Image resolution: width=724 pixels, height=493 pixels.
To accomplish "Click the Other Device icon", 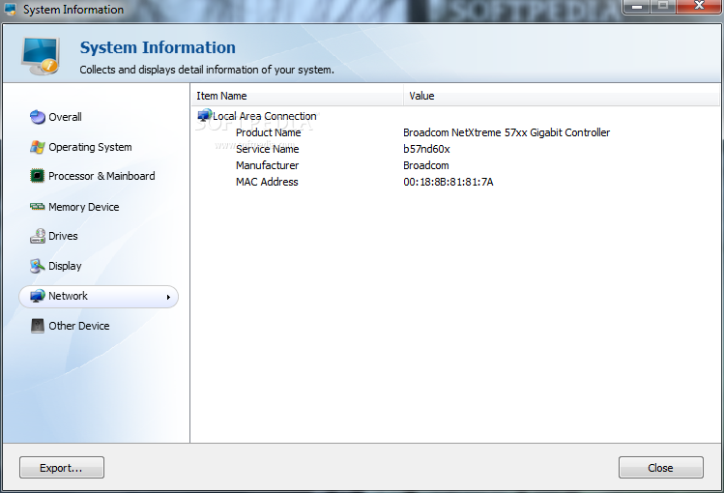I will (38, 326).
